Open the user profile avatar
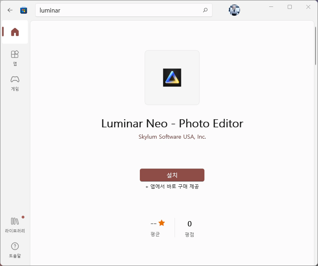 (234, 10)
